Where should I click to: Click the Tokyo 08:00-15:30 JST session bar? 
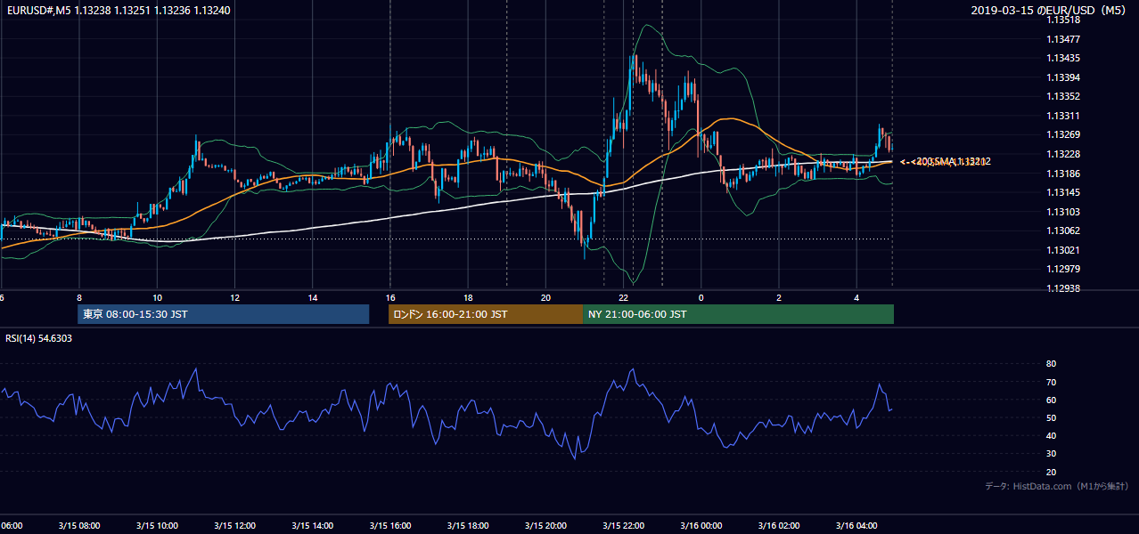coord(223,314)
